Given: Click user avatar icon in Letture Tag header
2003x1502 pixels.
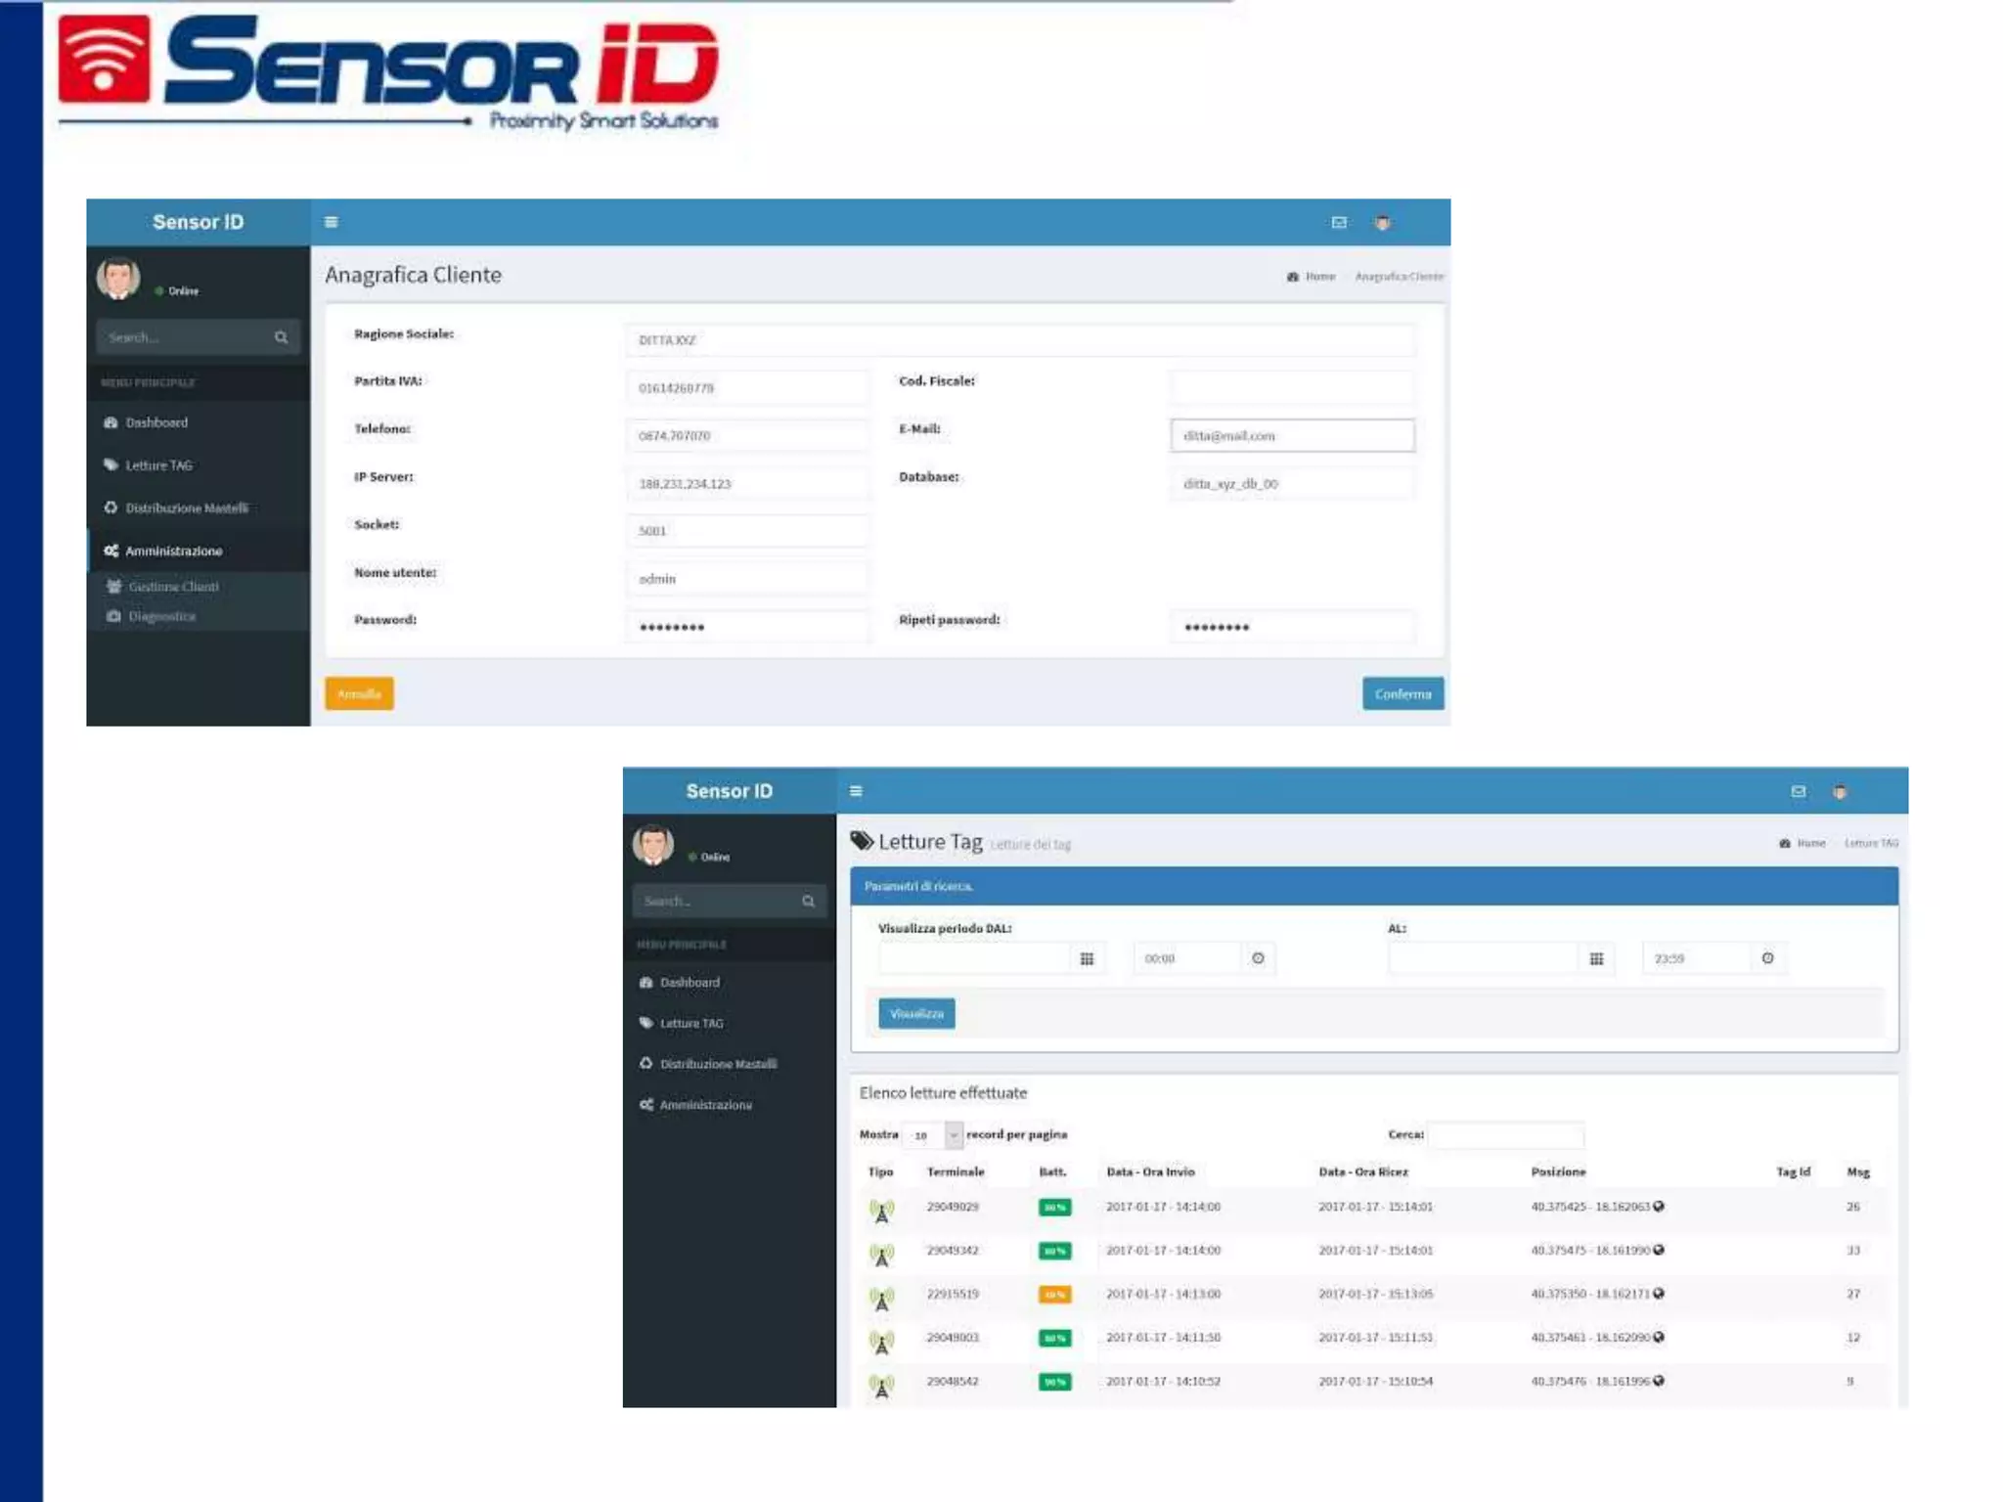Looking at the screenshot, I should (x=1840, y=792).
